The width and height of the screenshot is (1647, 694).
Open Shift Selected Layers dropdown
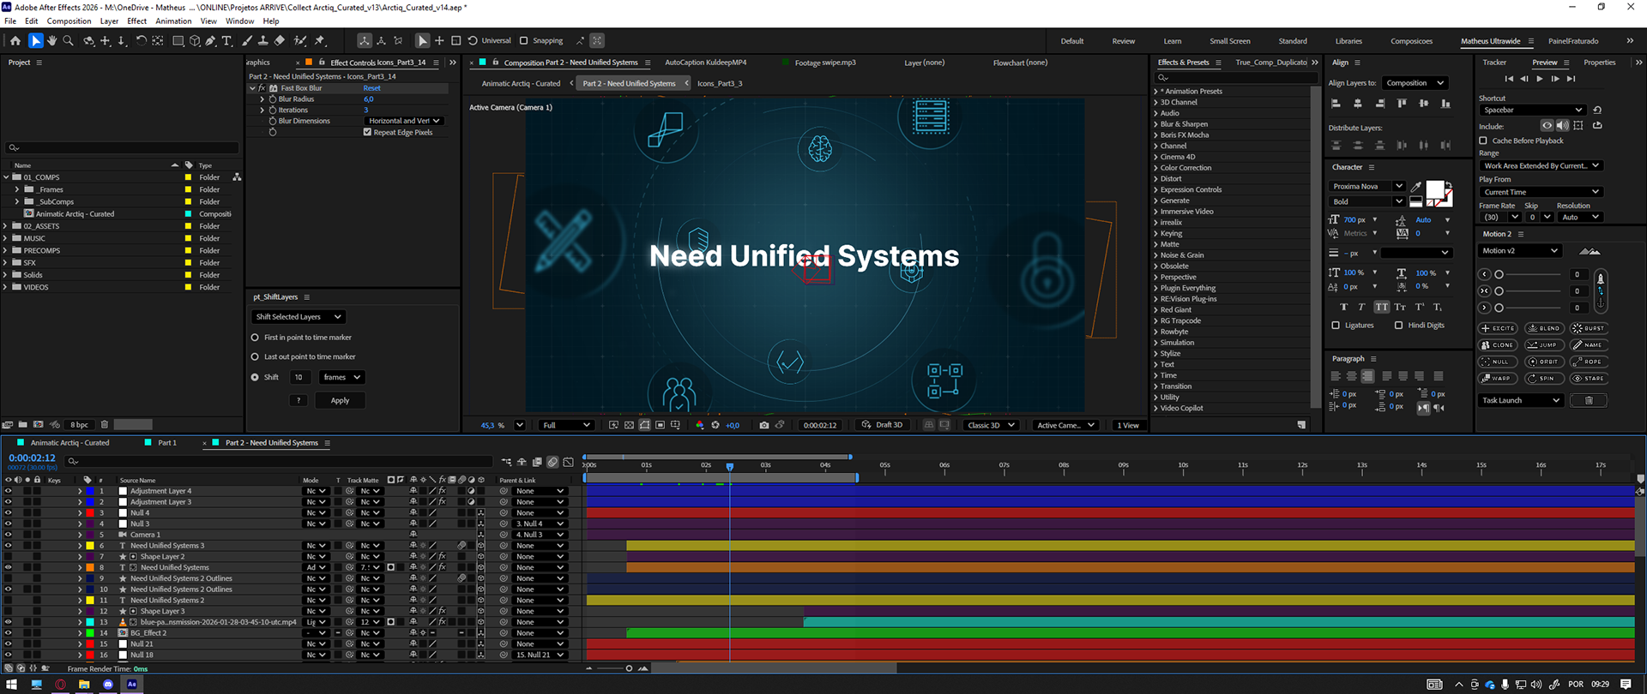299,317
